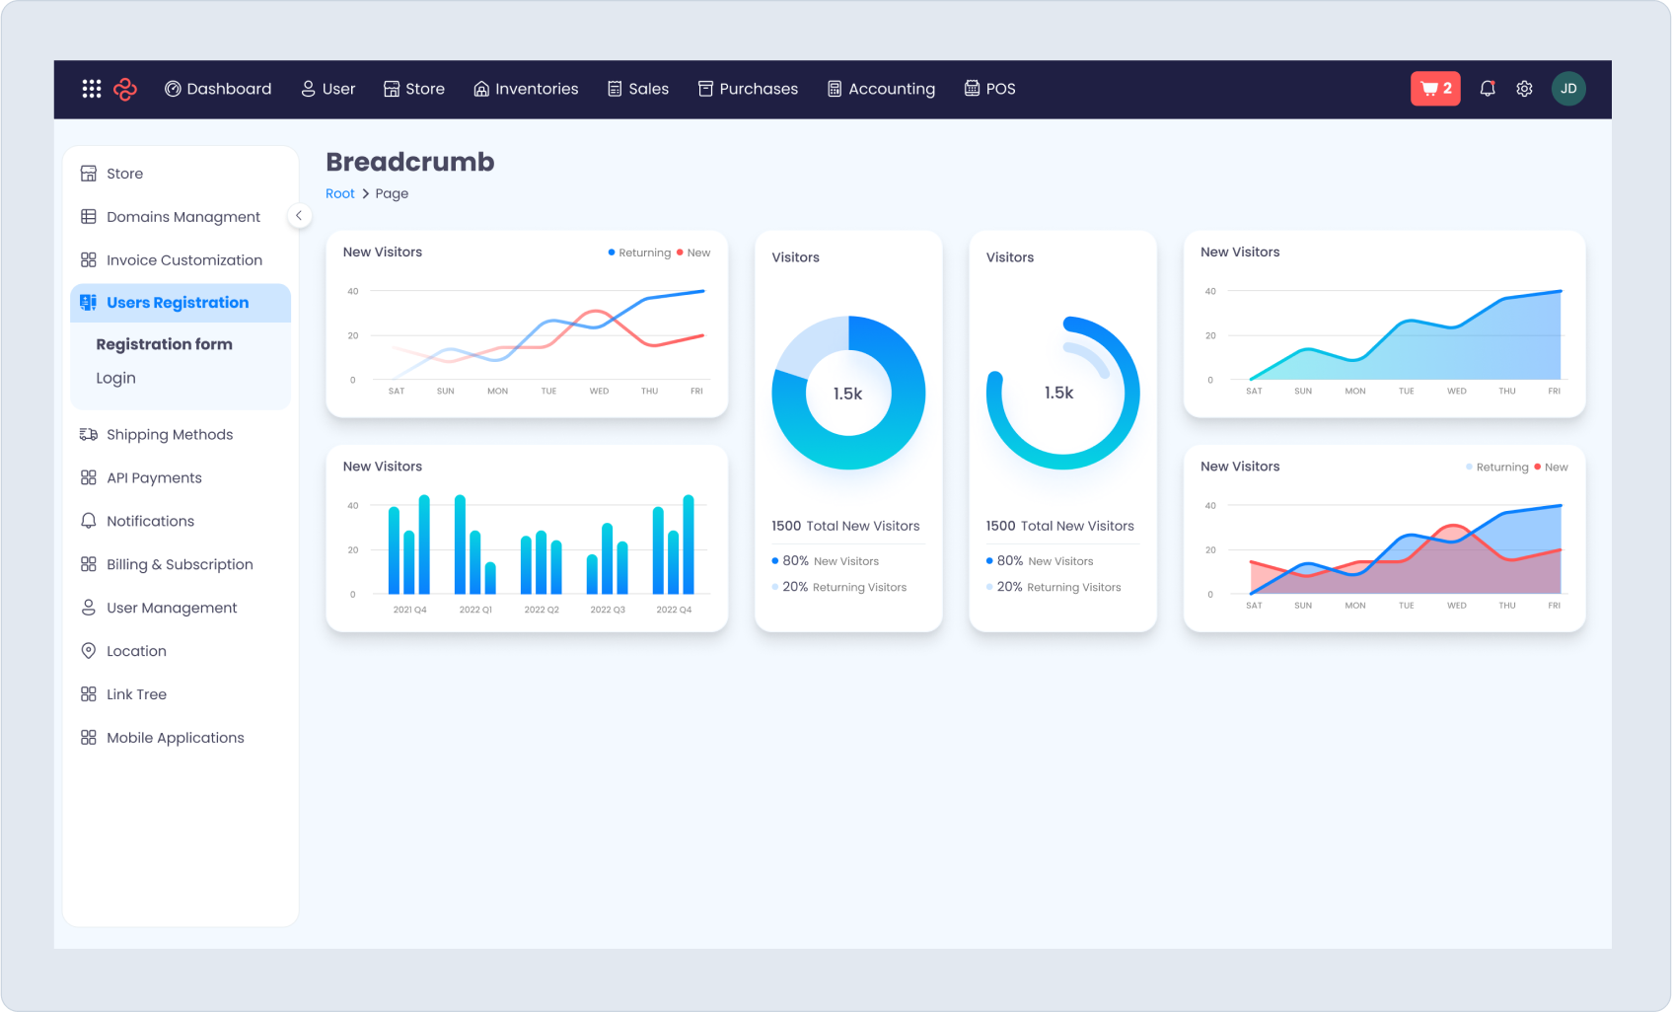Open settings gear in top bar
The image size is (1672, 1012).
1524,89
